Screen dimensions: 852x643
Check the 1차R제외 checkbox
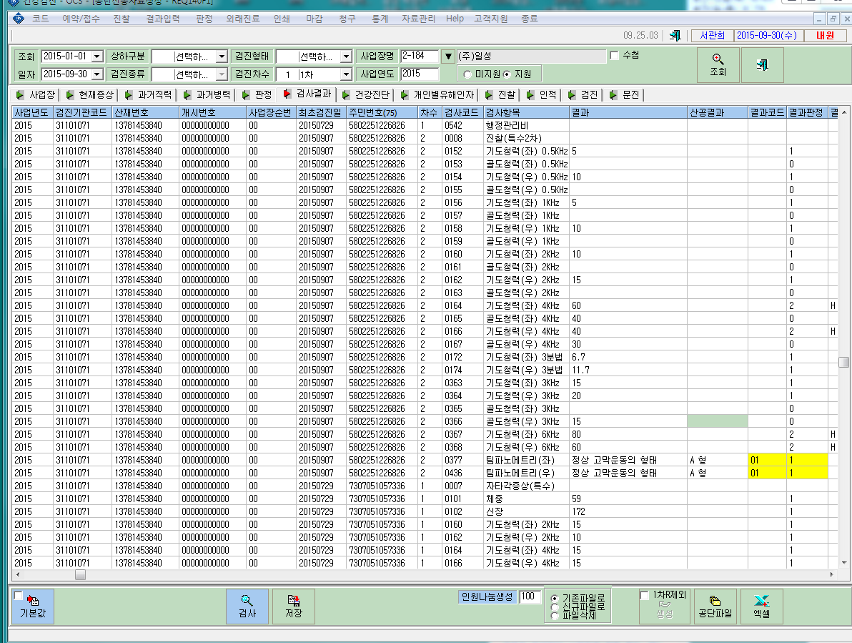click(x=645, y=595)
